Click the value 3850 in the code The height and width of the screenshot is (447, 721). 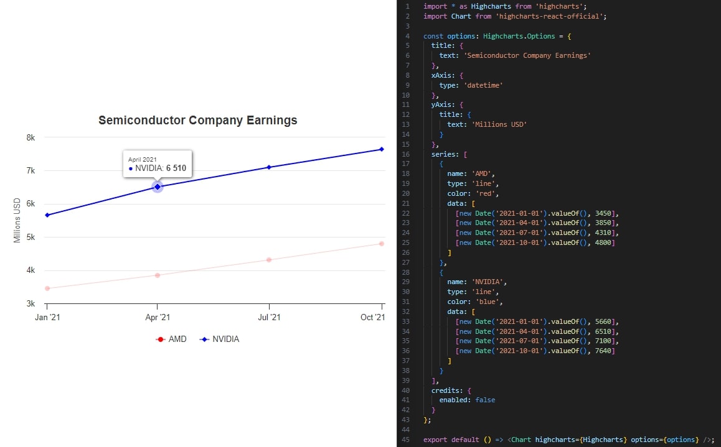pos(603,223)
